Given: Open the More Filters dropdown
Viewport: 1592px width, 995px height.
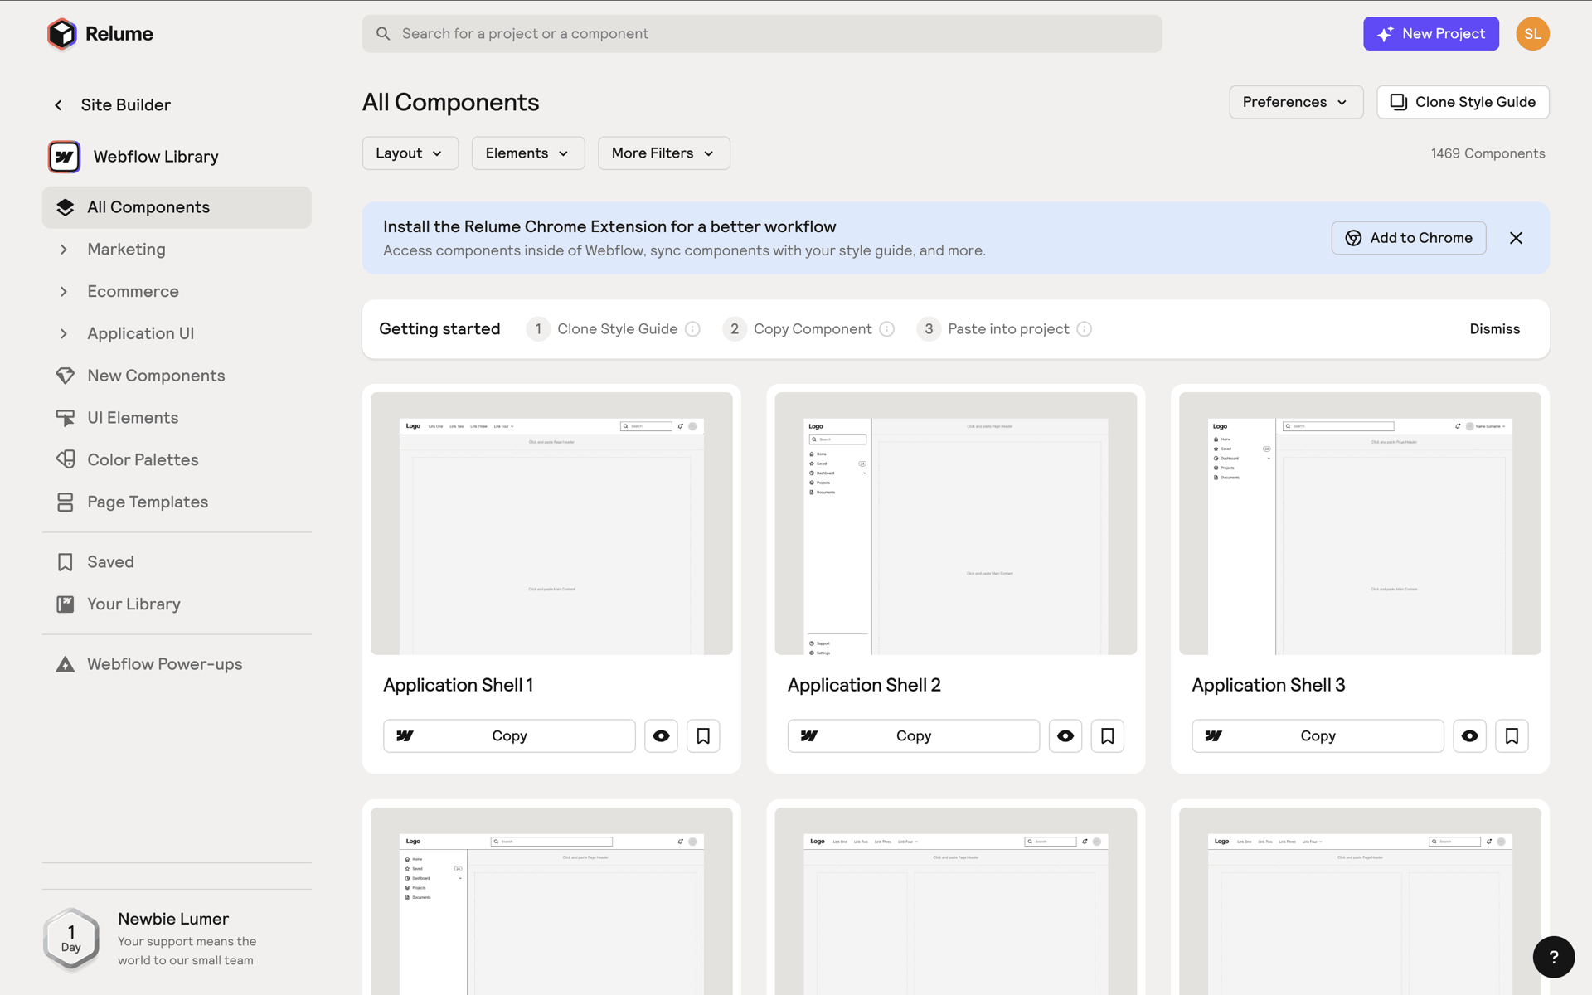Looking at the screenshot, I should (663, 153).
